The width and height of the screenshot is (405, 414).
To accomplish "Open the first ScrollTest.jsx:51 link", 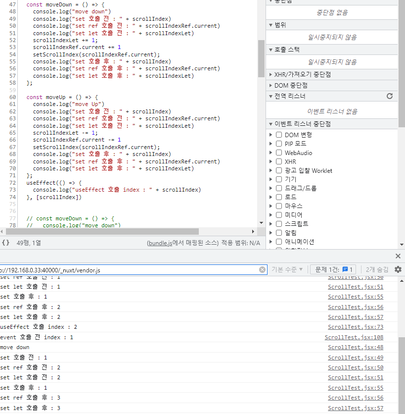I will 356,287.
